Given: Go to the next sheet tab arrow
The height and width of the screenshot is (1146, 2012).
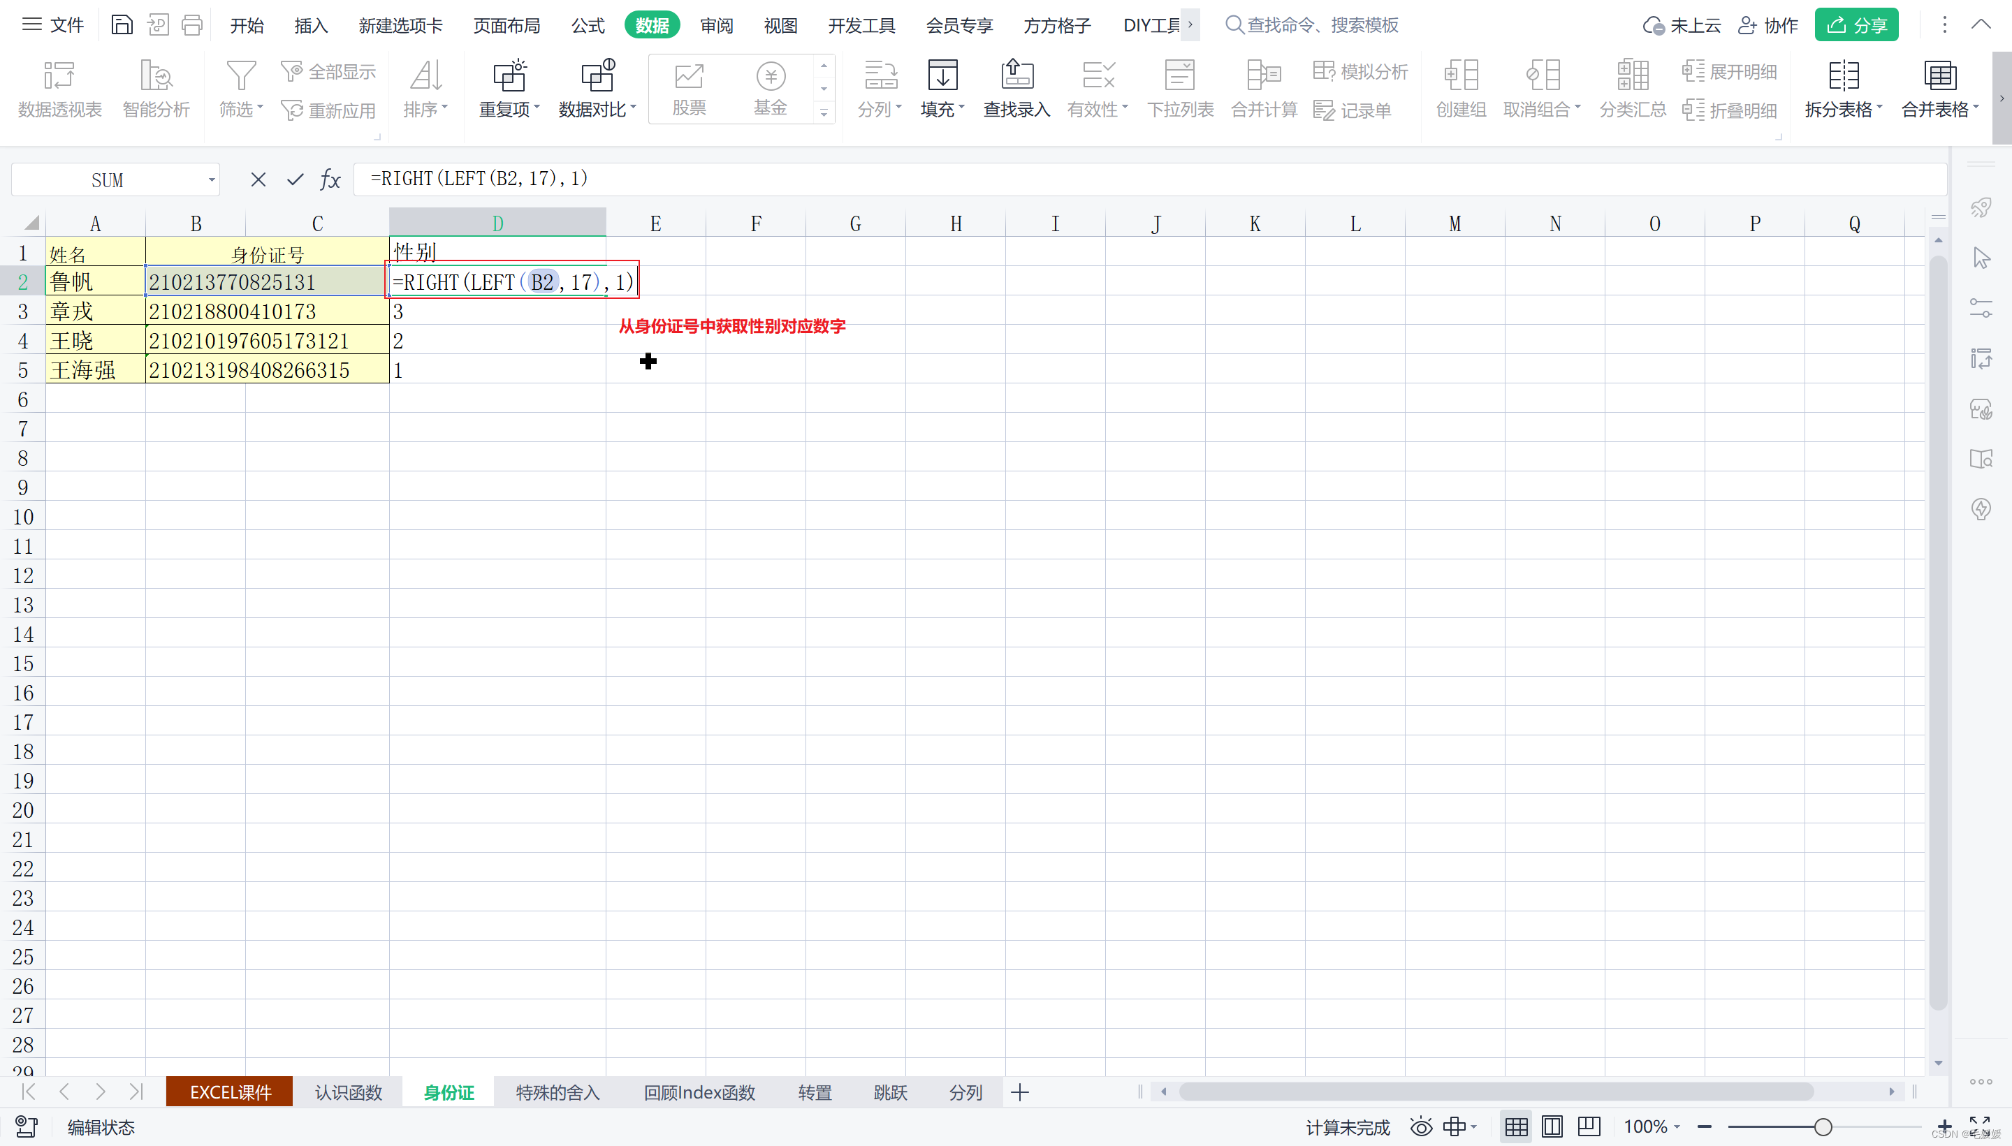Looking at the screenshot, I should point(100,1092).
